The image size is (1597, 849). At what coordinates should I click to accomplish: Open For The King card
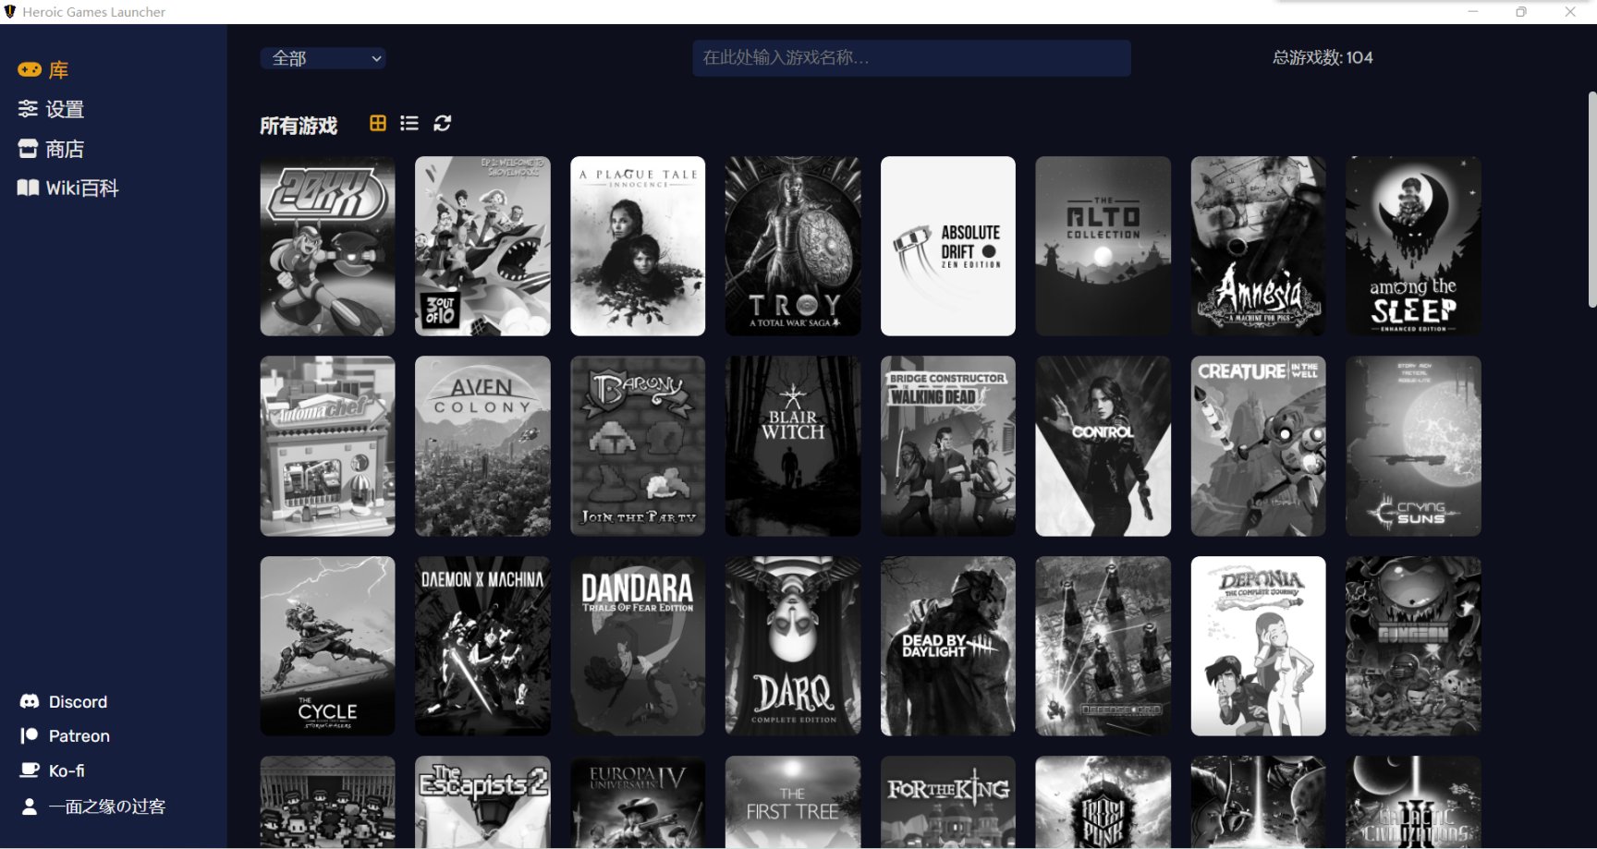[948, 802]
